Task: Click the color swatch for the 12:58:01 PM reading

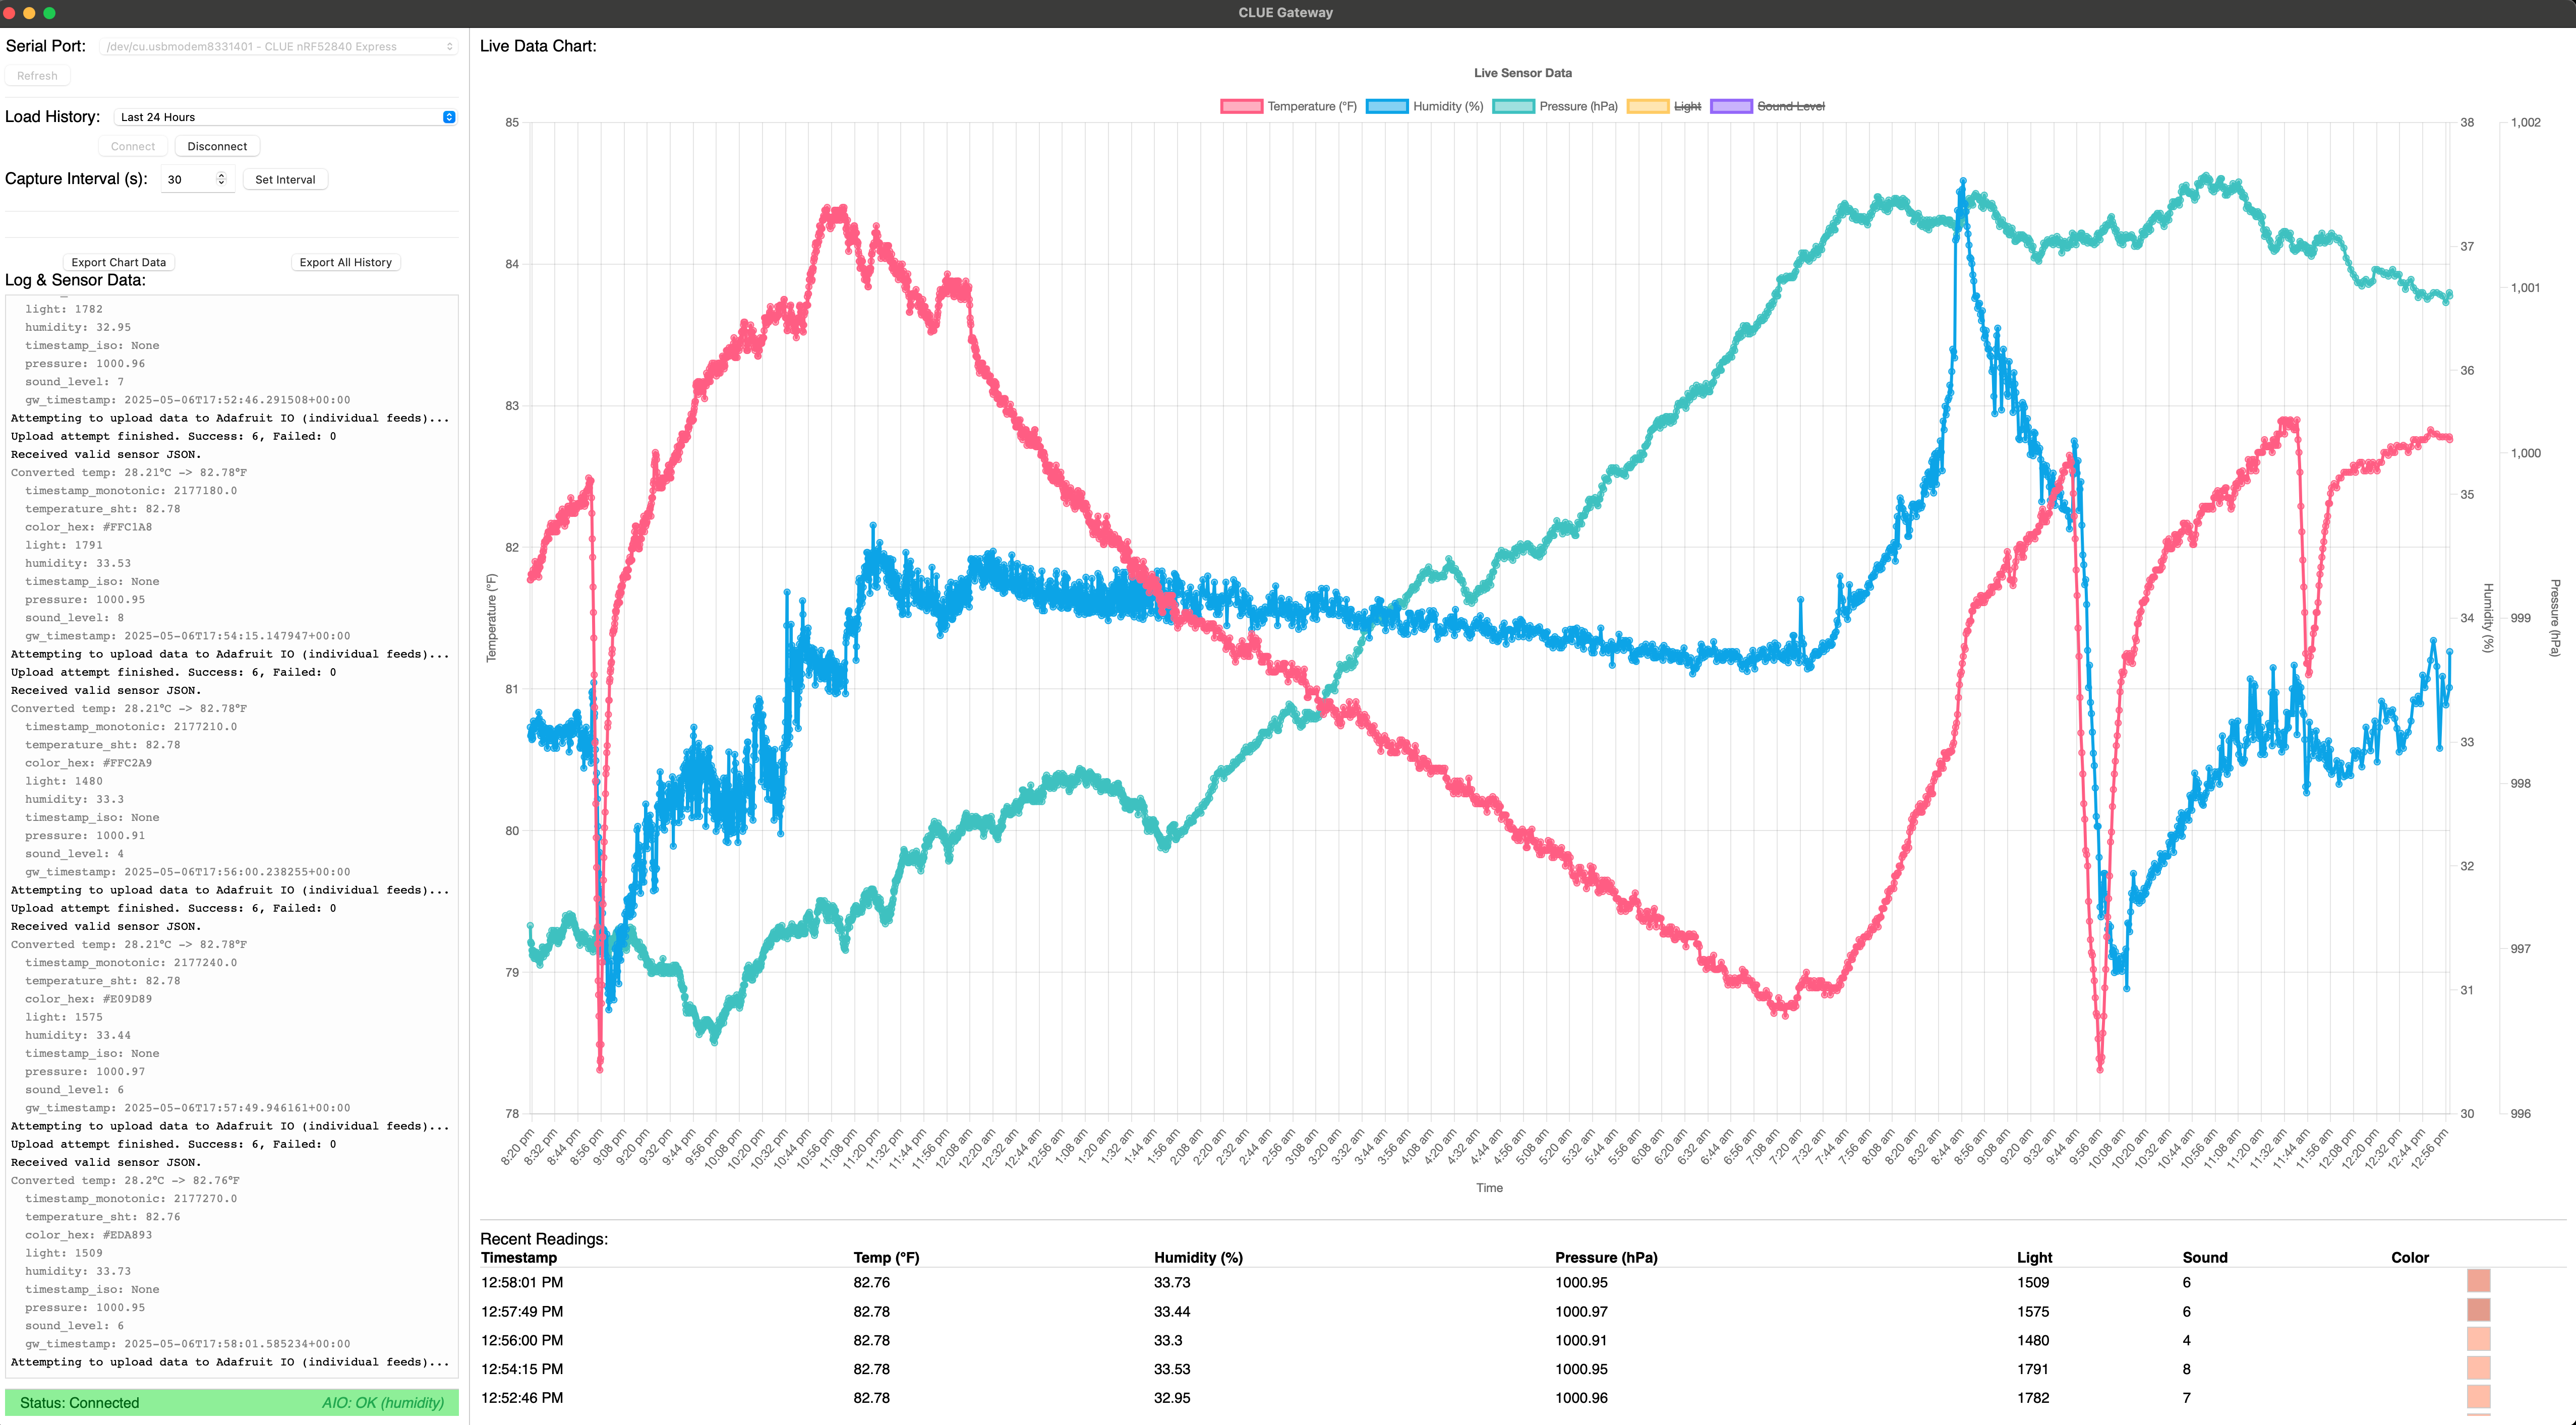Action: (x=2479, y=1282)
